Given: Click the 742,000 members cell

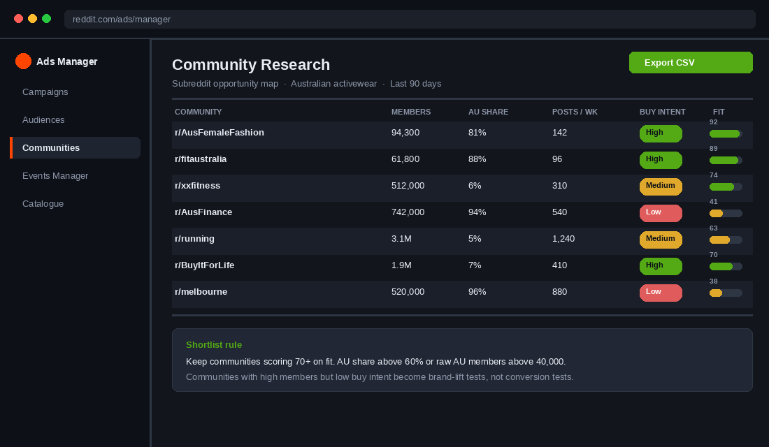Looking at the screenshot, I should point(408,212).
